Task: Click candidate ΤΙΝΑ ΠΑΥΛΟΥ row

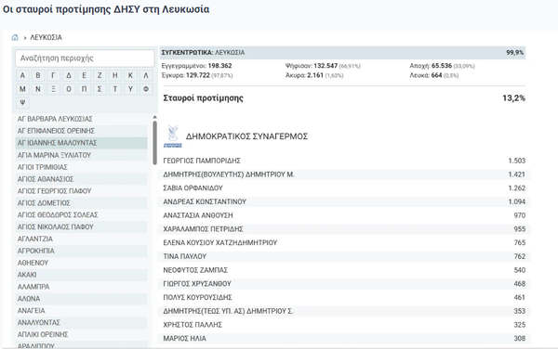Action: 344,256
